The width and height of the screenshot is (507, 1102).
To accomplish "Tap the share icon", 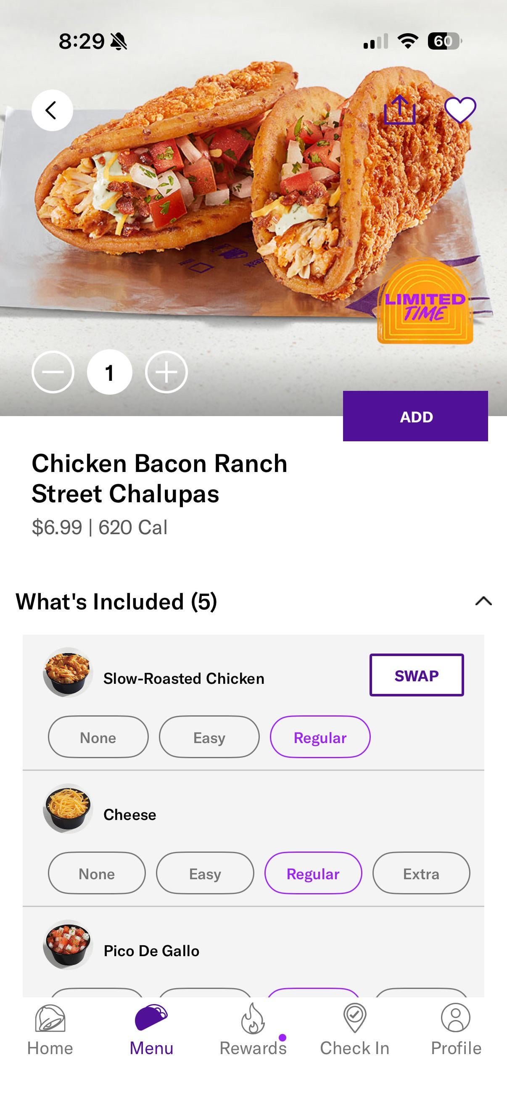I will 400,110.
